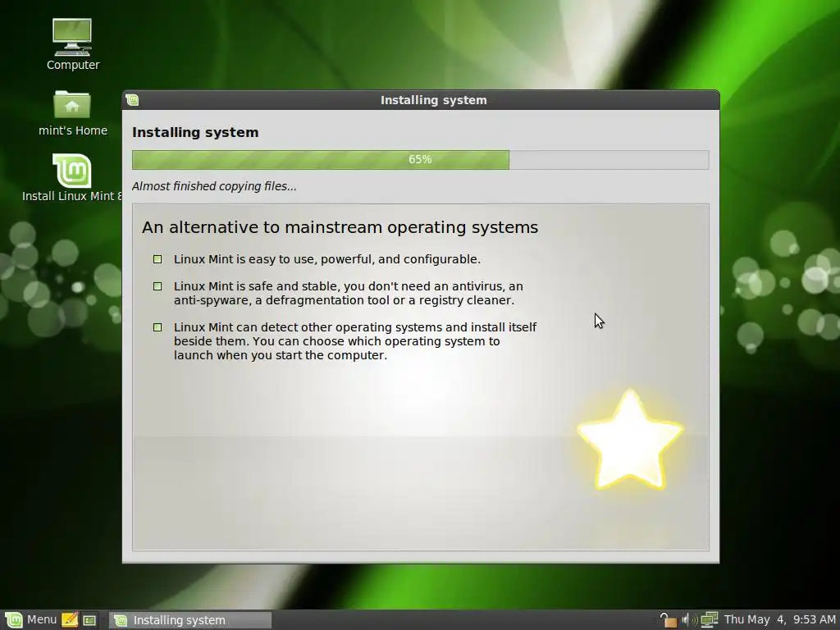840x630 pixels.
Task: Click the 'Linux Mint is safe and stable' paragraph
Action: pos(348,293)
